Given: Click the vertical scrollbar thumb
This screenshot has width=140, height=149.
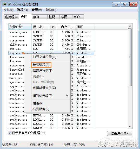Looking at the screenshot, I should pos(130,57).
